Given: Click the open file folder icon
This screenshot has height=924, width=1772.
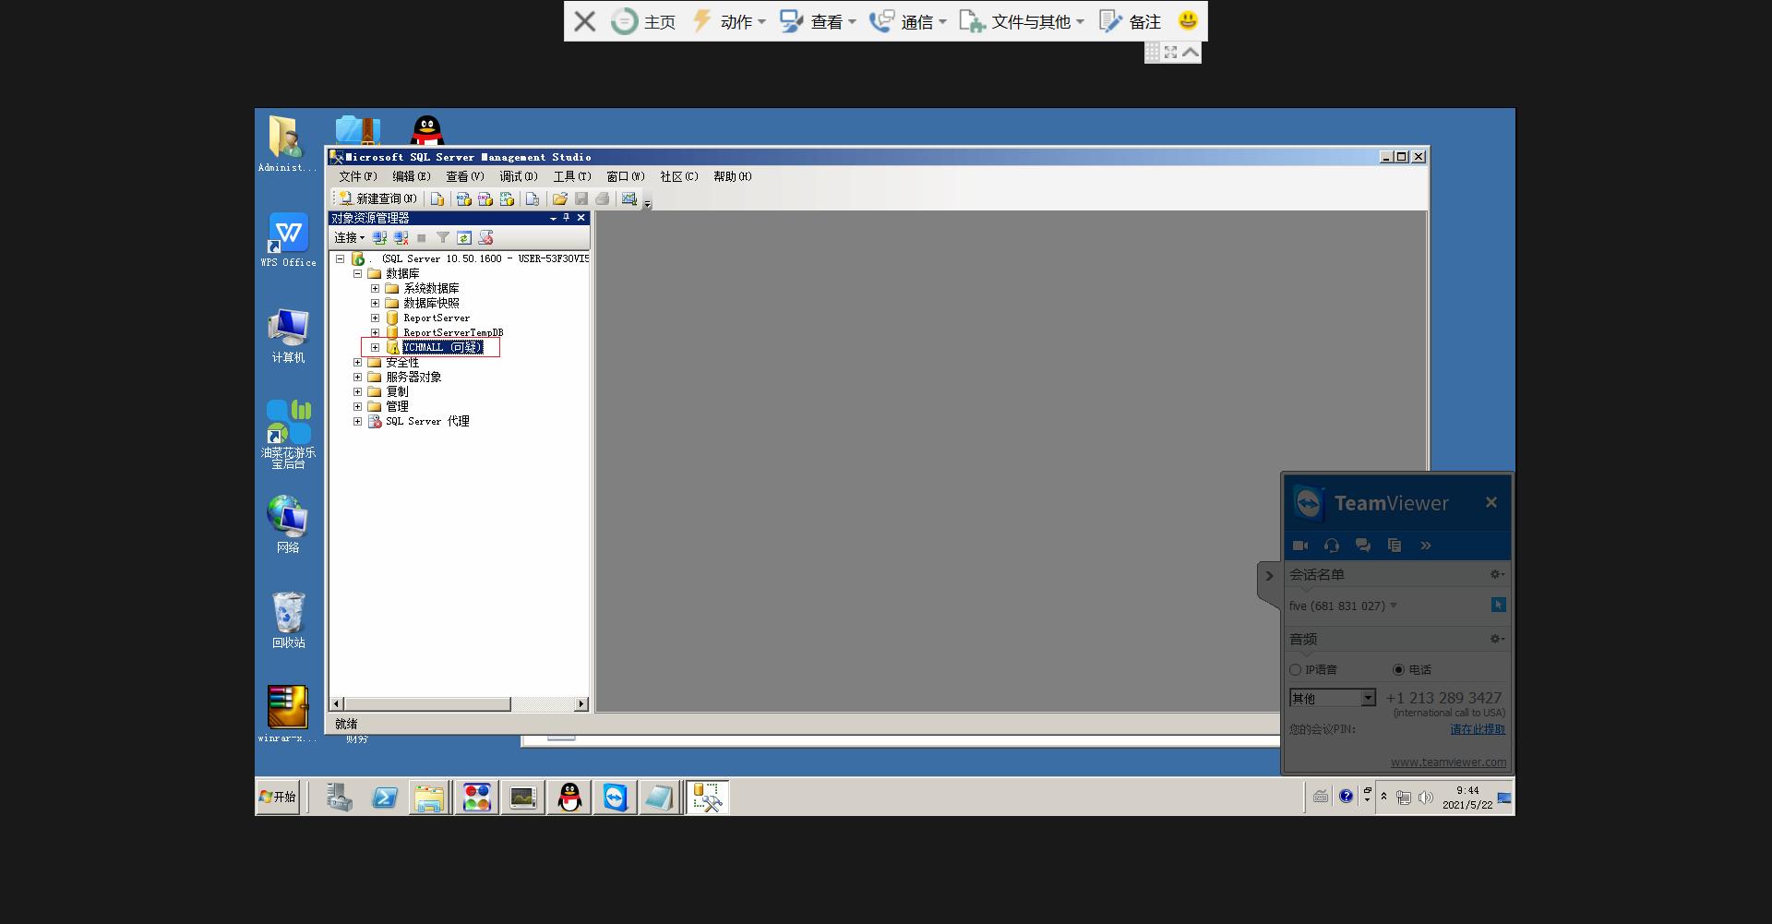Looking at the screenshot, I should [x=559, y=198].
